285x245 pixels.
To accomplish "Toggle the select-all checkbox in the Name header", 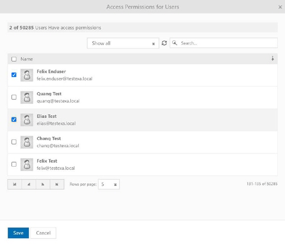I will [x=14, y=59].
